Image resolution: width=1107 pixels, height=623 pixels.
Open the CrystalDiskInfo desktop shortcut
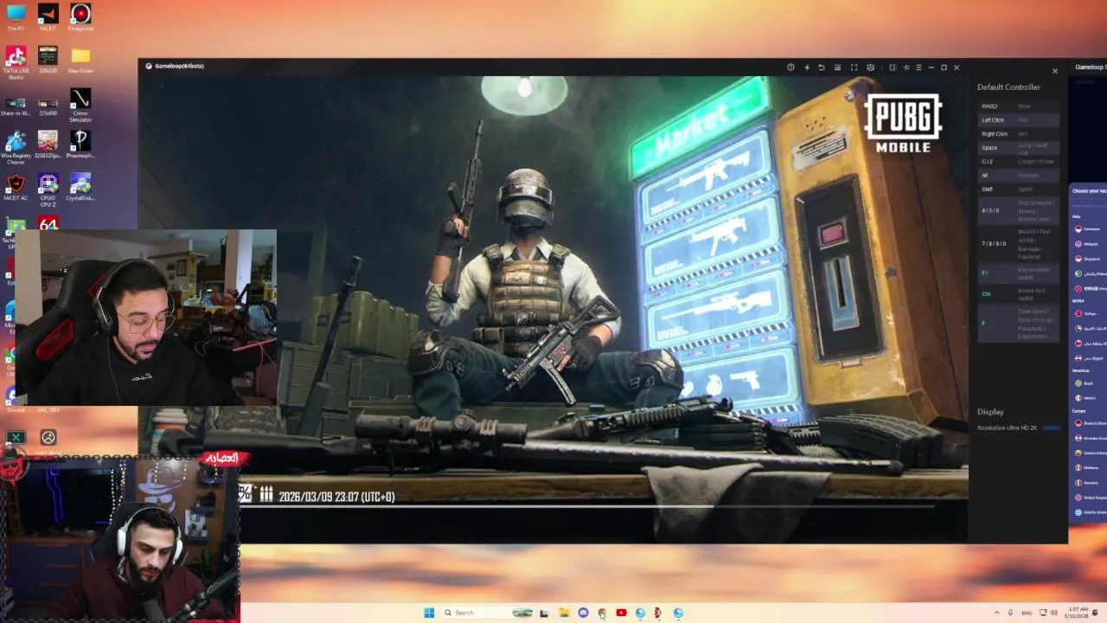(80, 187)
